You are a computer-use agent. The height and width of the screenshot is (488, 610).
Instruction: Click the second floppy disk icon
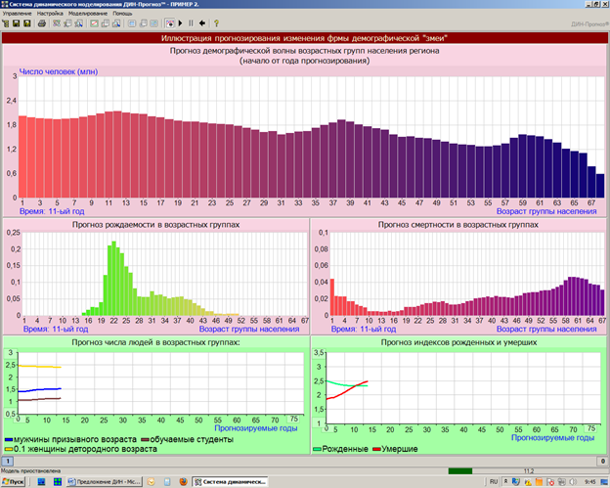27,22
